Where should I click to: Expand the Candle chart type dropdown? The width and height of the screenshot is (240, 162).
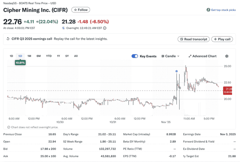click(170, 56)
